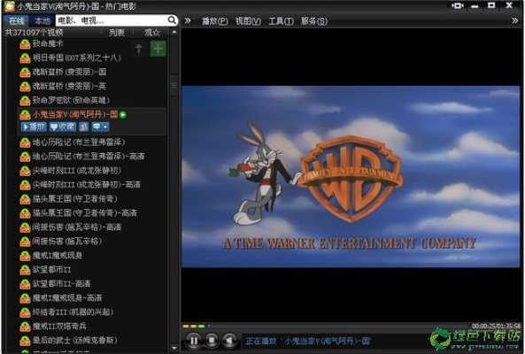
Task: Select 尖峰时刻III (成龙张静初) non-HD entry
Action: point(77,171)
